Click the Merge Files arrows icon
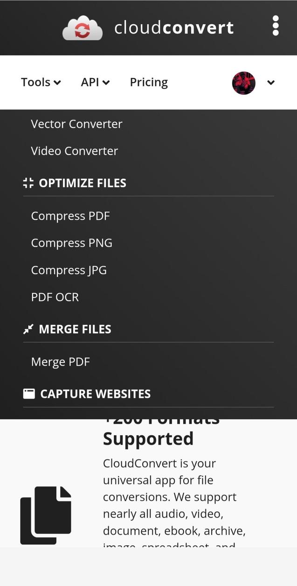The height and width of the screenshot is (586, 297). 28,328
